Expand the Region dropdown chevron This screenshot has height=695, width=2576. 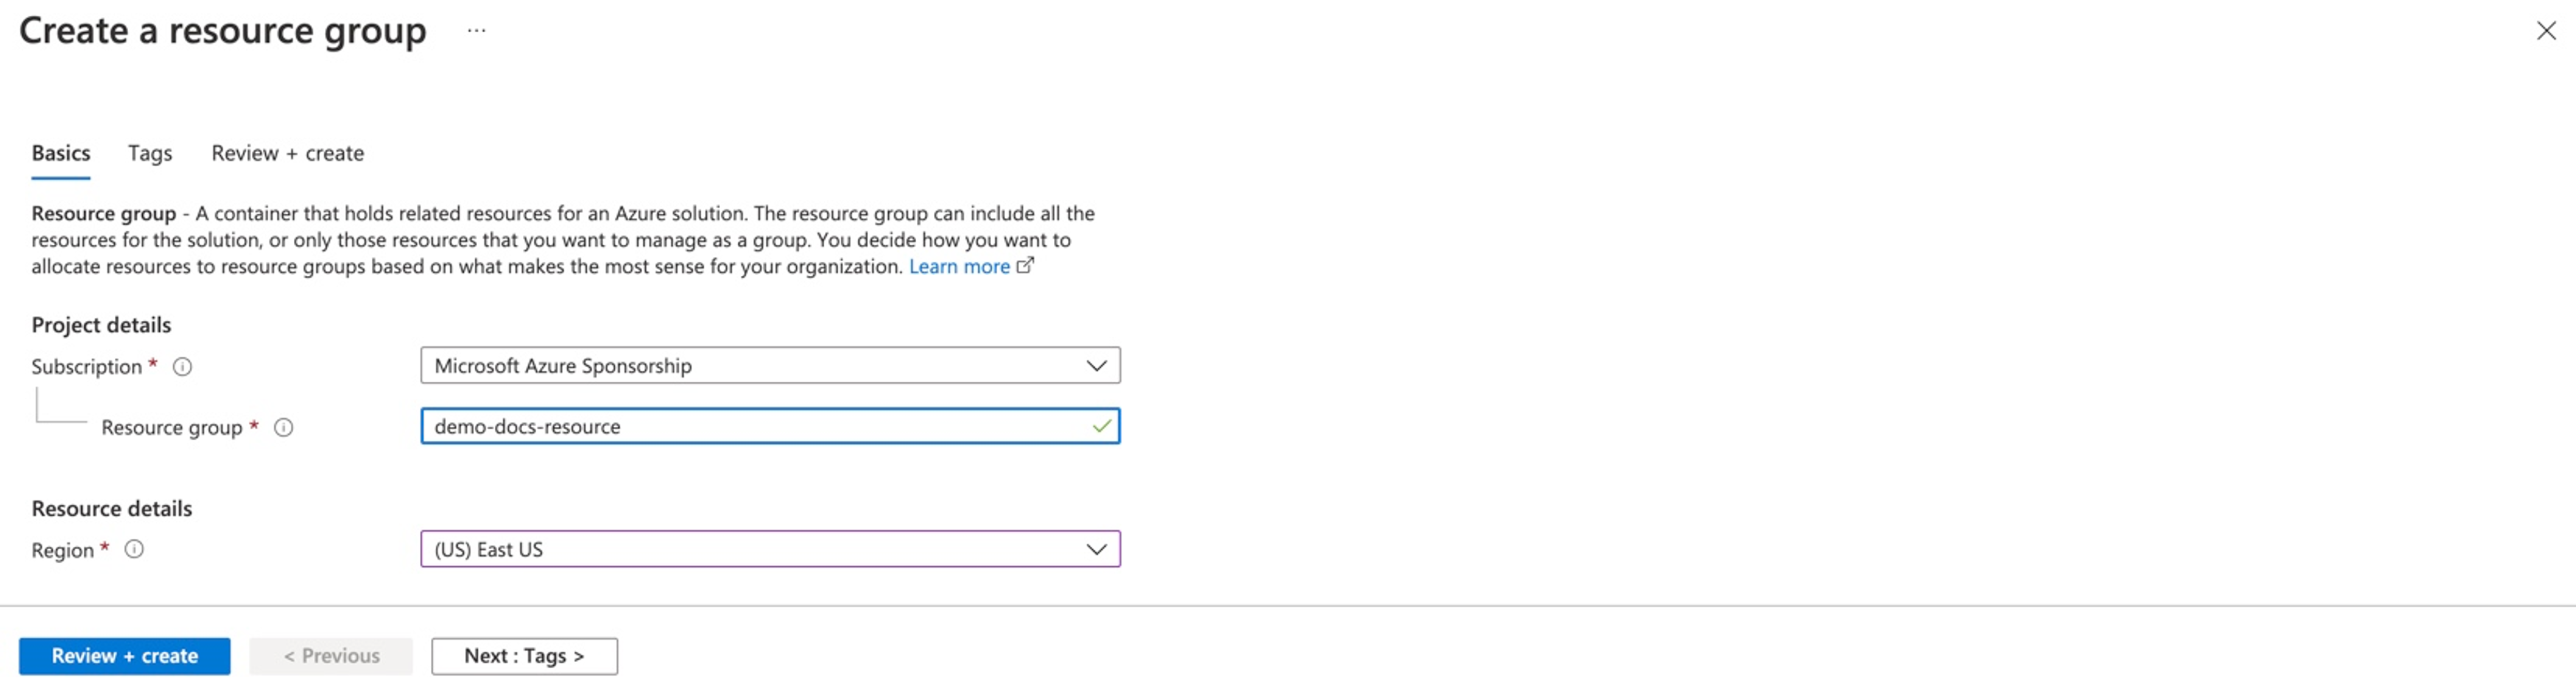pyautogui.click(x=1097, y=549)
